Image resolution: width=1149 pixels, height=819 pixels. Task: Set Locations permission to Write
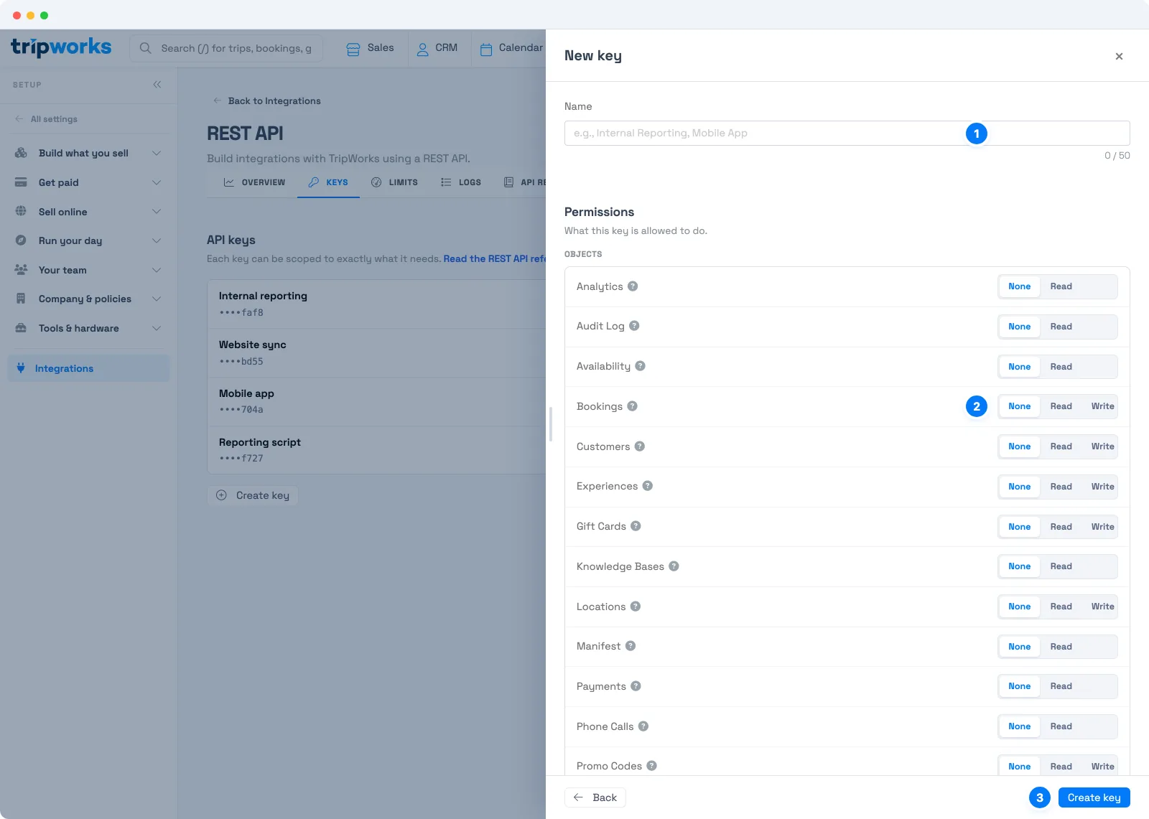(1102, 607)
